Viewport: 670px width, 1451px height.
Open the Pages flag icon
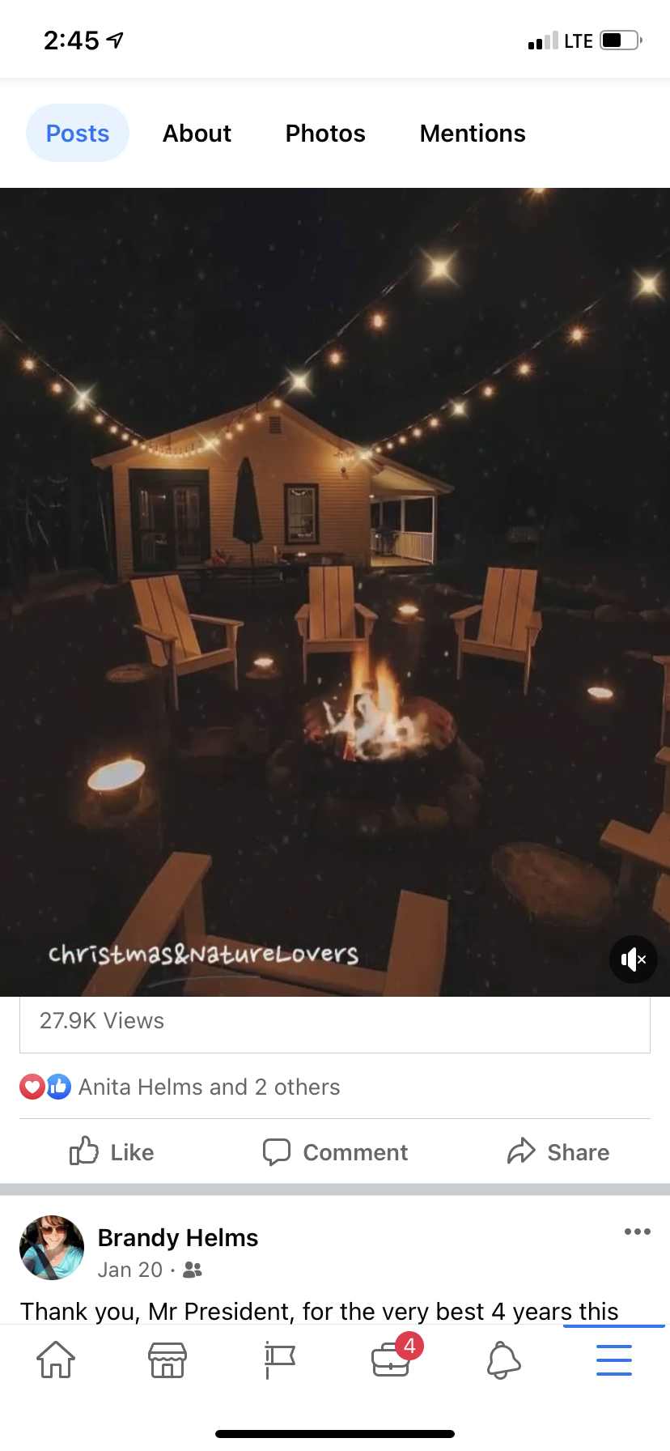[x=280, y=1360]
